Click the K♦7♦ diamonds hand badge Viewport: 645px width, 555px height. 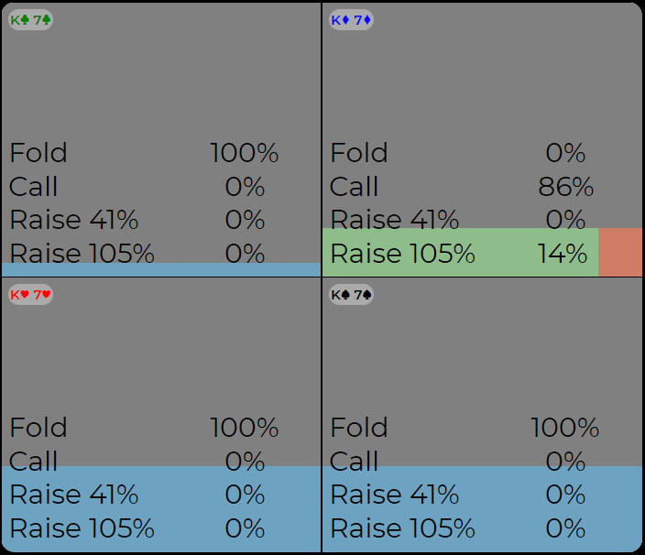tap(351, 19)
